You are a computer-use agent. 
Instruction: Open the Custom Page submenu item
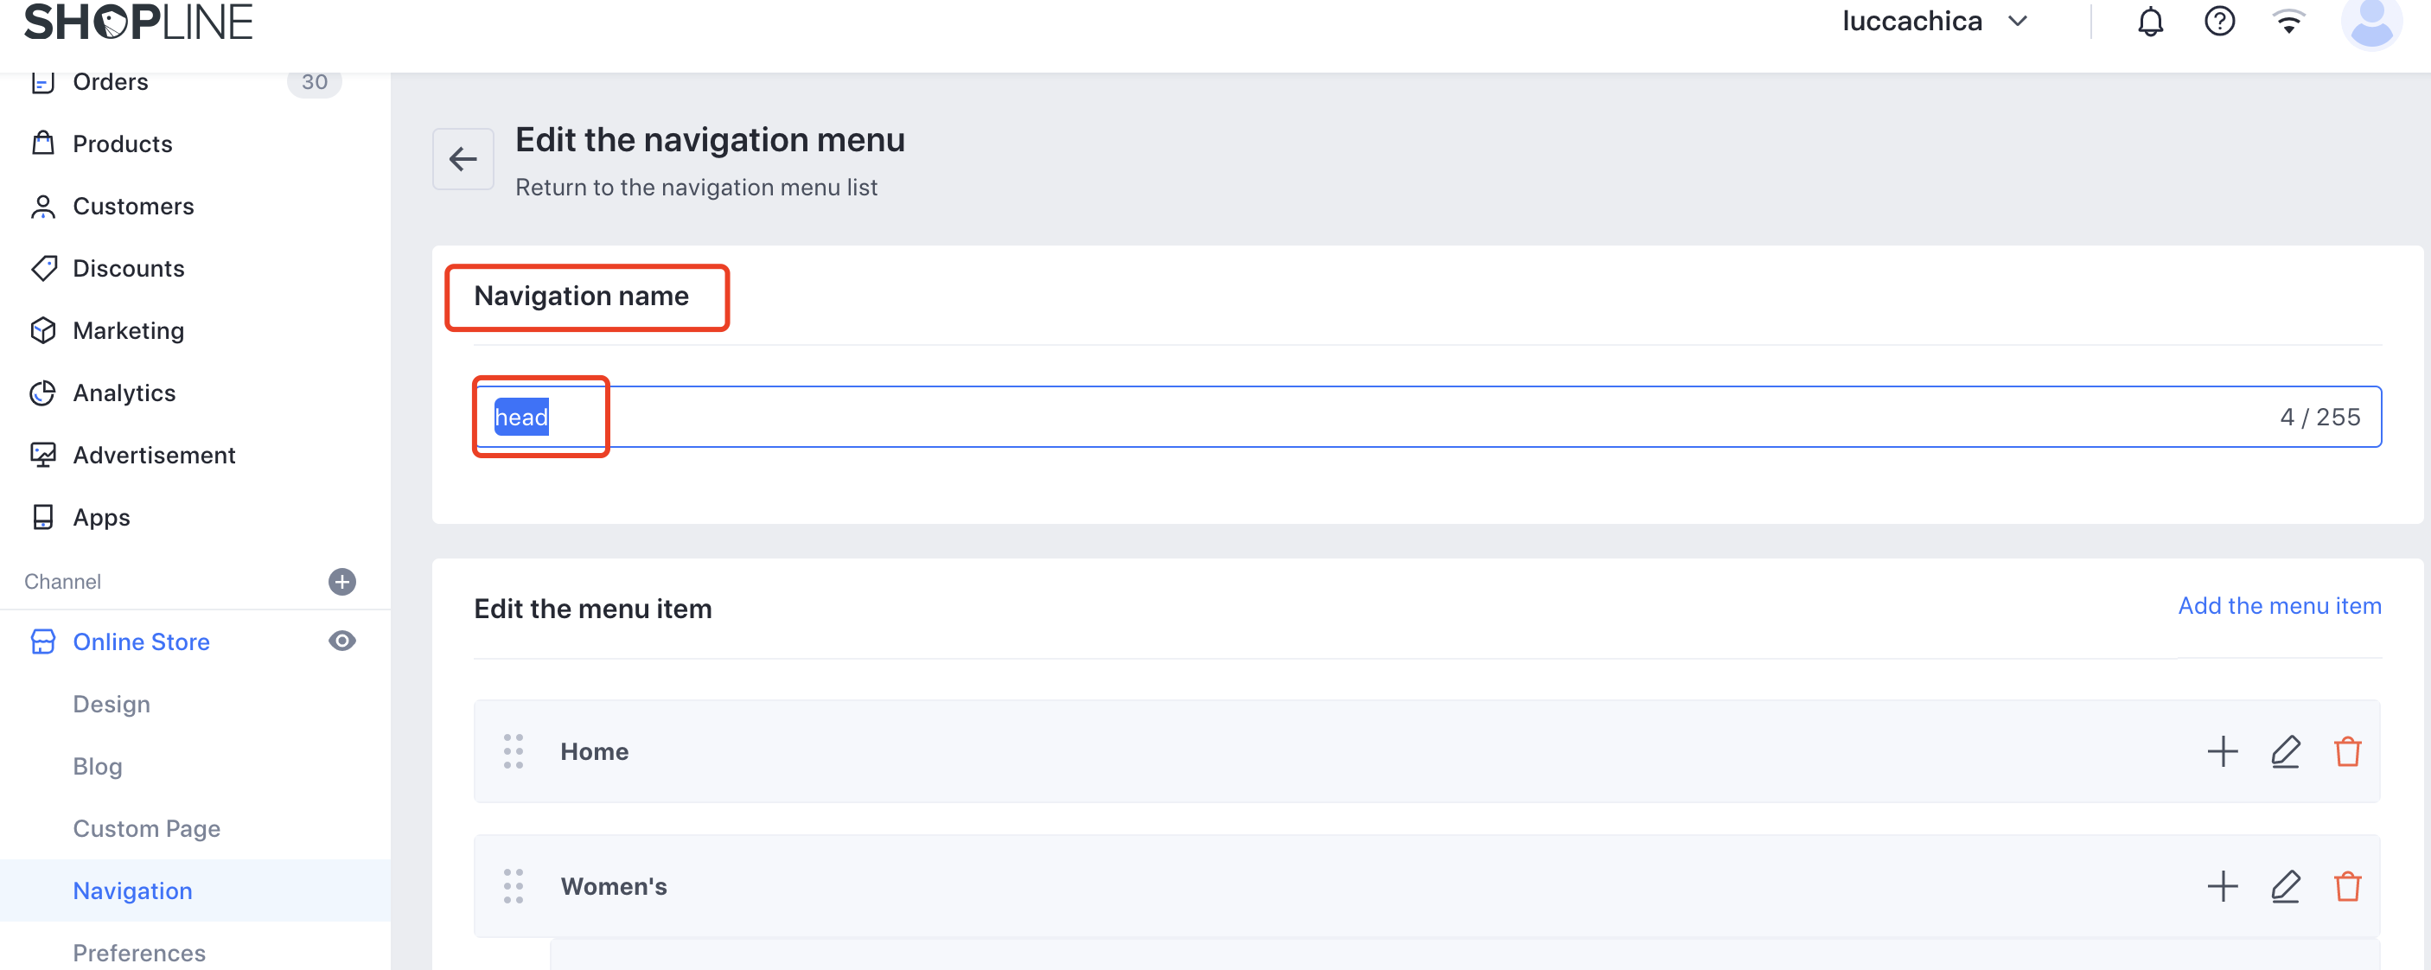146,828
